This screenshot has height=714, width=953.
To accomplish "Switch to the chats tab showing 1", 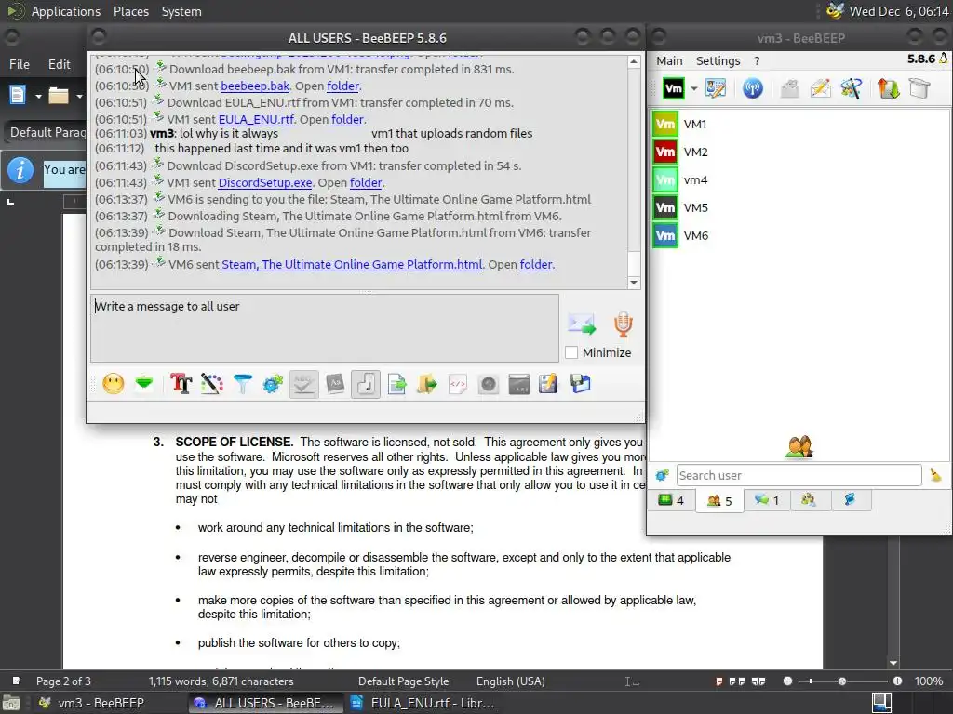I will coord(767,500).
